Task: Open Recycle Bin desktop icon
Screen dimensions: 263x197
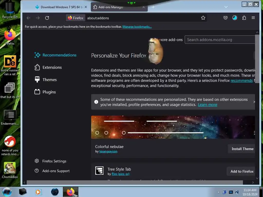Action: point(10,10)
